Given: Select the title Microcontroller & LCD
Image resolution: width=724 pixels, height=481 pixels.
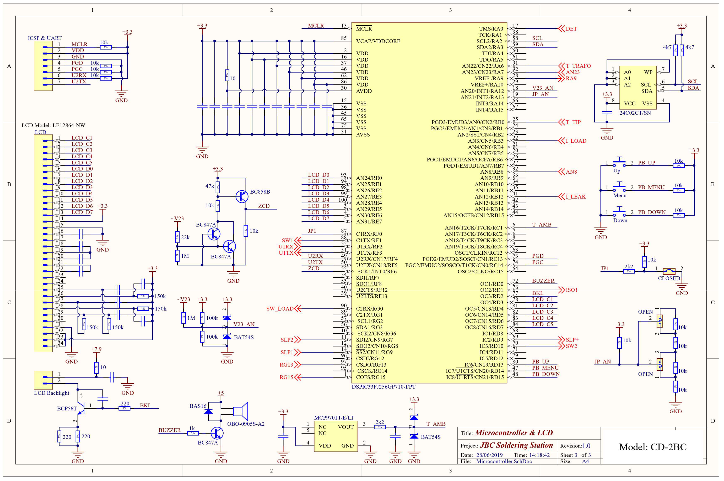Looking at the screenshot, I should coord(514,433).
